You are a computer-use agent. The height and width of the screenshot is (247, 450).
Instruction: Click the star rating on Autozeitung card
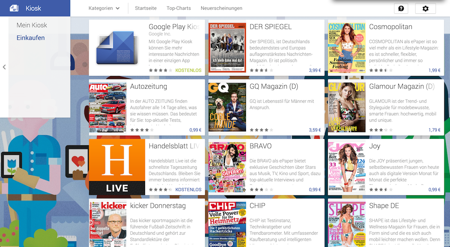(142, 130)
